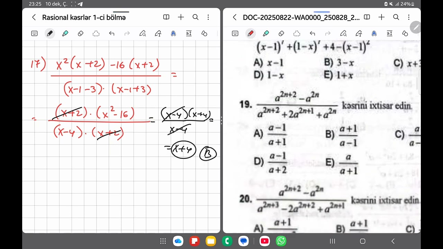Viewport: 443px width, 249px height.
Task: Open the blue messages app
Action: click(x=244, y=241)
